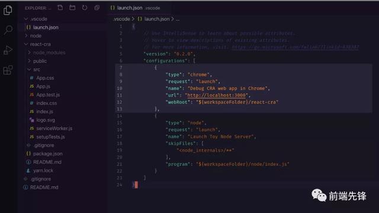This screenshot has width=379, height=213.
Task: Open logo.svg file
Action: (46, 120)
